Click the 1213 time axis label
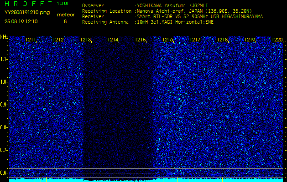Viewport: 287px width, 182px height. (85, 40)
